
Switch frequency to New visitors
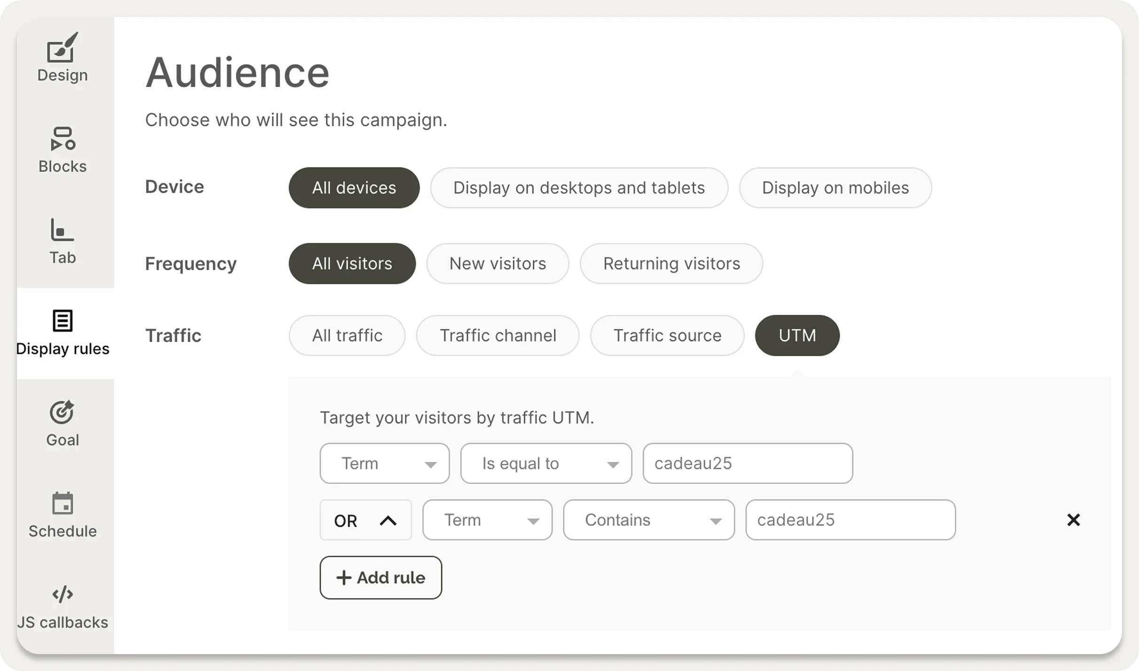coord(498,264)
